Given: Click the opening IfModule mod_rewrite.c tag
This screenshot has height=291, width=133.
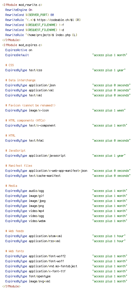Looking at the screenshot, I should pyautogui.click(x=22, y=5).
